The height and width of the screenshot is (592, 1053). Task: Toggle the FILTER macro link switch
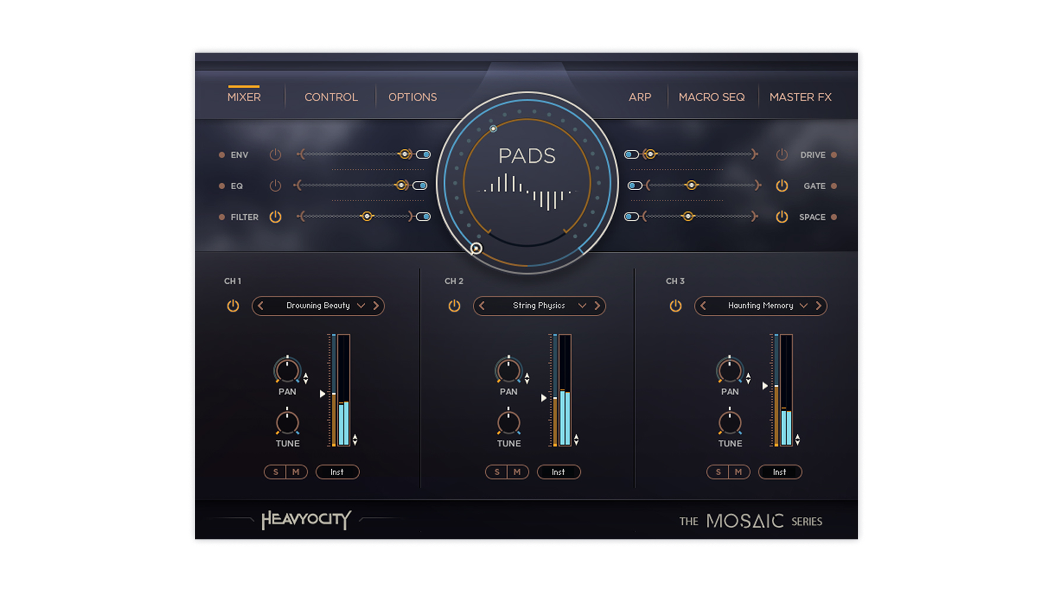click(423, 217)
